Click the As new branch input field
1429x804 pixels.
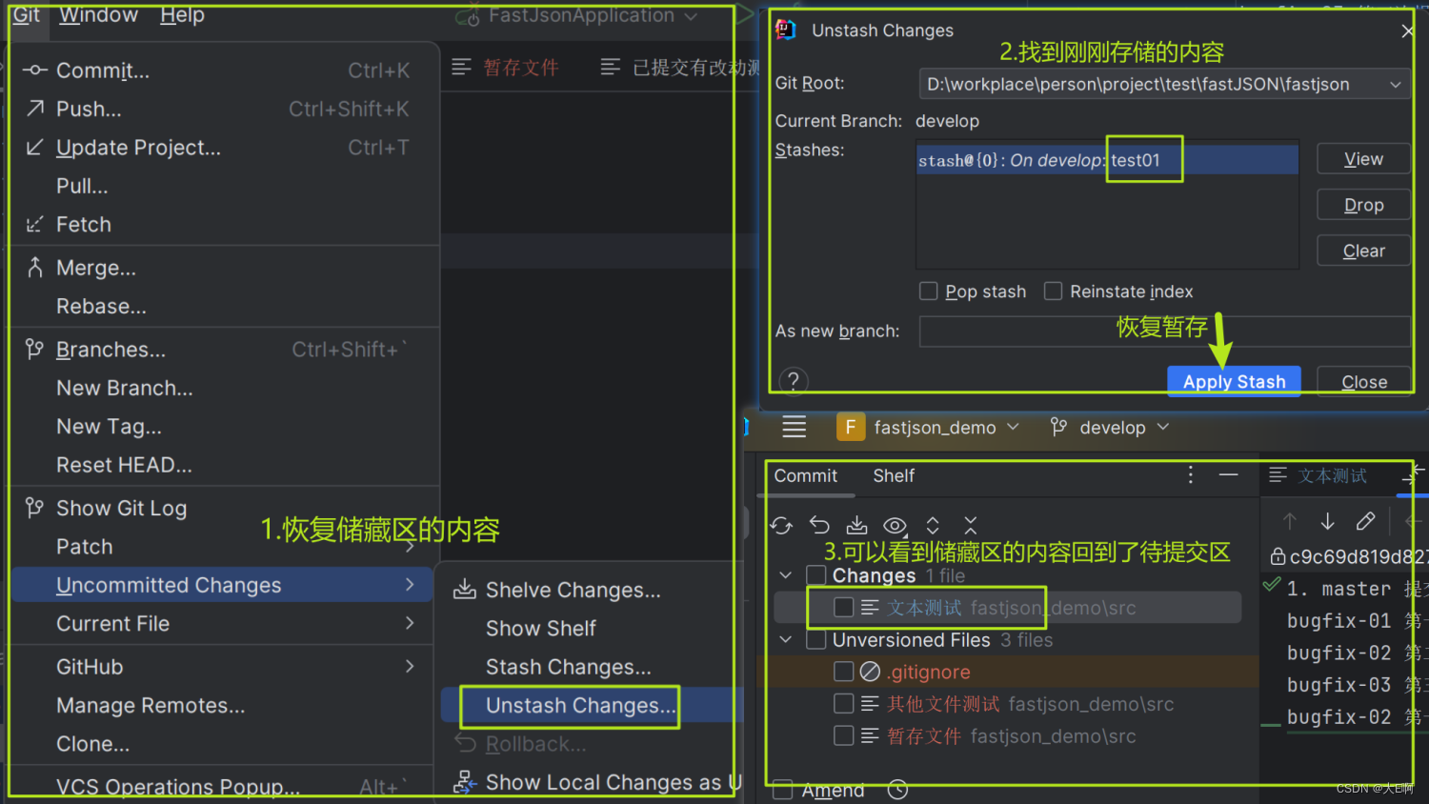tap(1164, 331)
